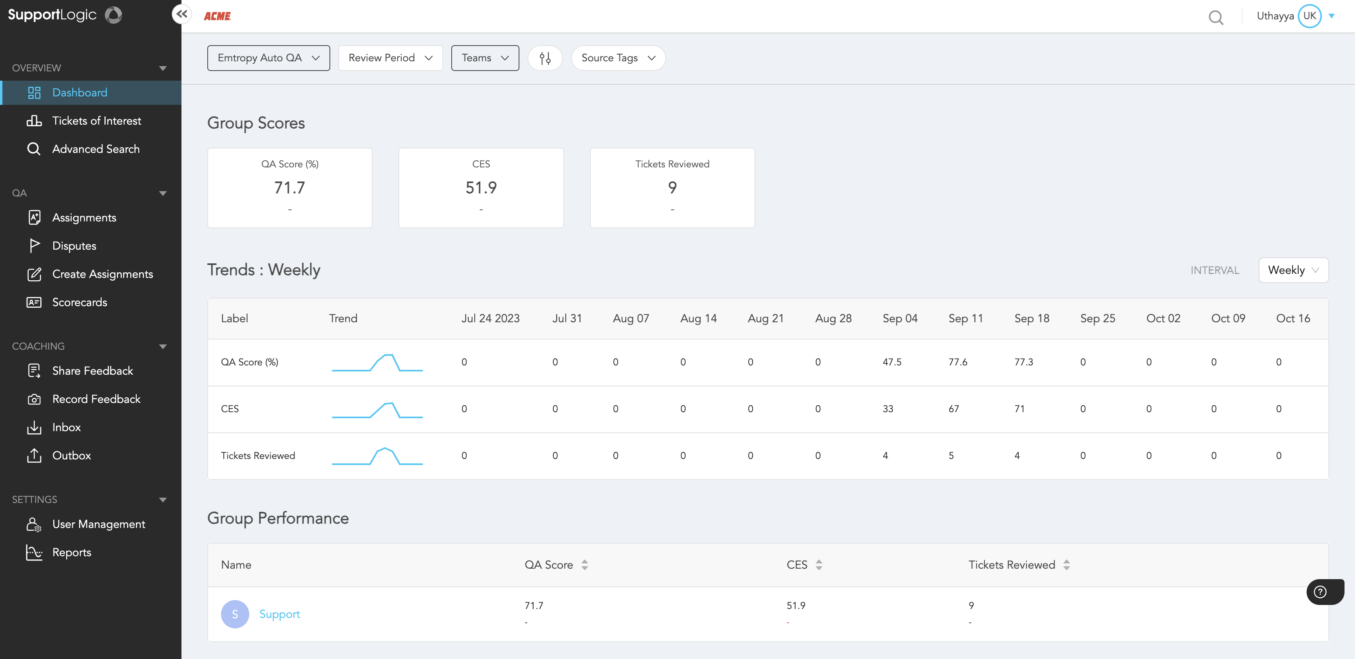
Task: Click the QA Score trend sparkline
Action: point(377,363)
